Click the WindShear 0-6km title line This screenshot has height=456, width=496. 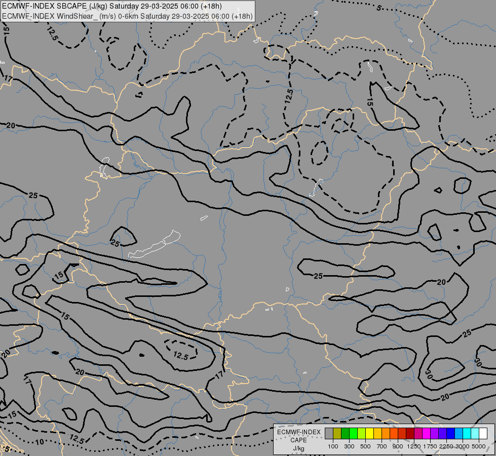point(127,16)
